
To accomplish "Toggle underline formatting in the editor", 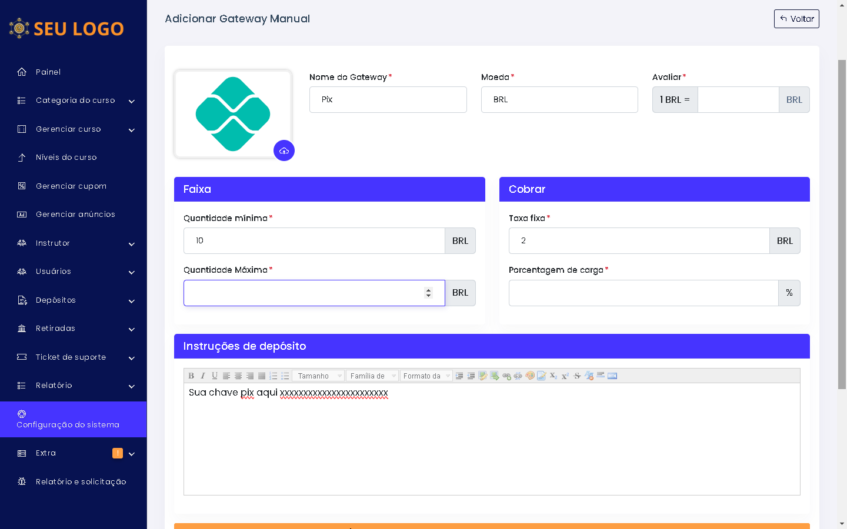I will point(215,376).
